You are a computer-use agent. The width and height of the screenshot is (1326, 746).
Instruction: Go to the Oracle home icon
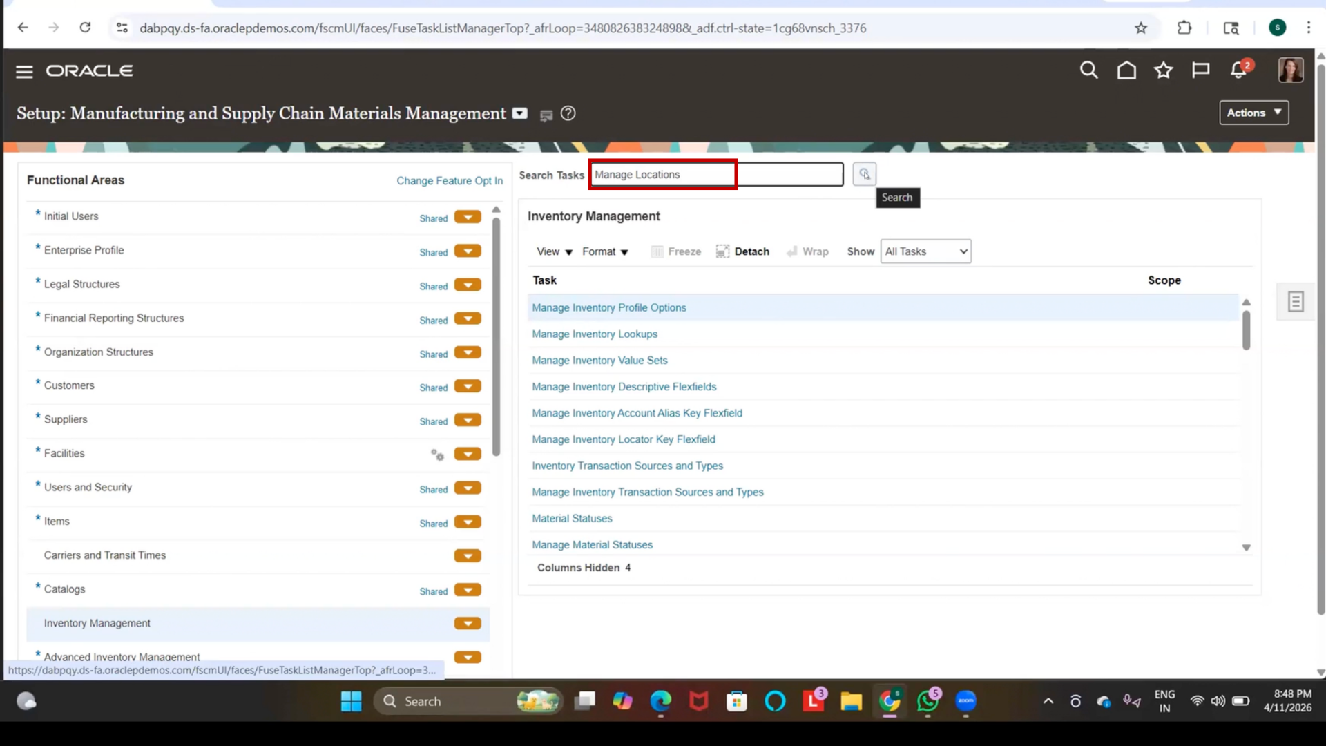[x=1126, y=70]
